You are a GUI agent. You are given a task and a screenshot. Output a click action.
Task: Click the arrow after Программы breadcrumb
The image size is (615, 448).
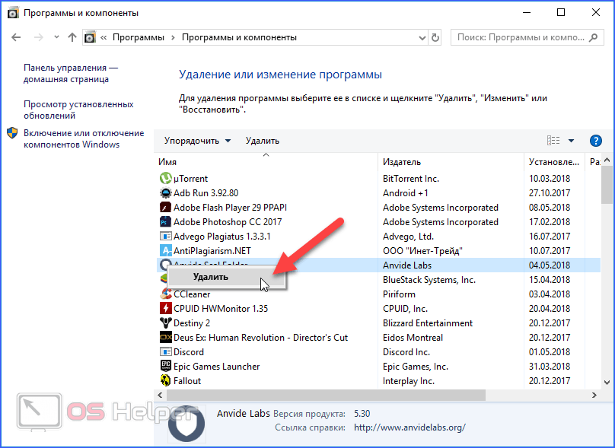173,38
